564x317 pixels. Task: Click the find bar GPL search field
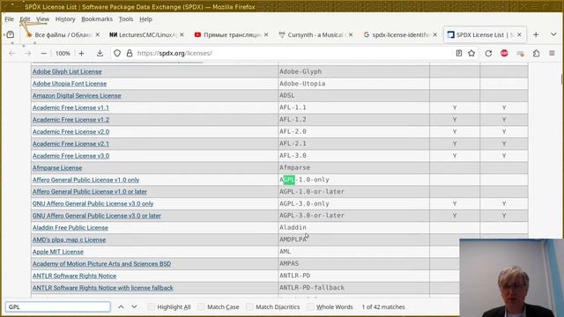pos(57,307)
